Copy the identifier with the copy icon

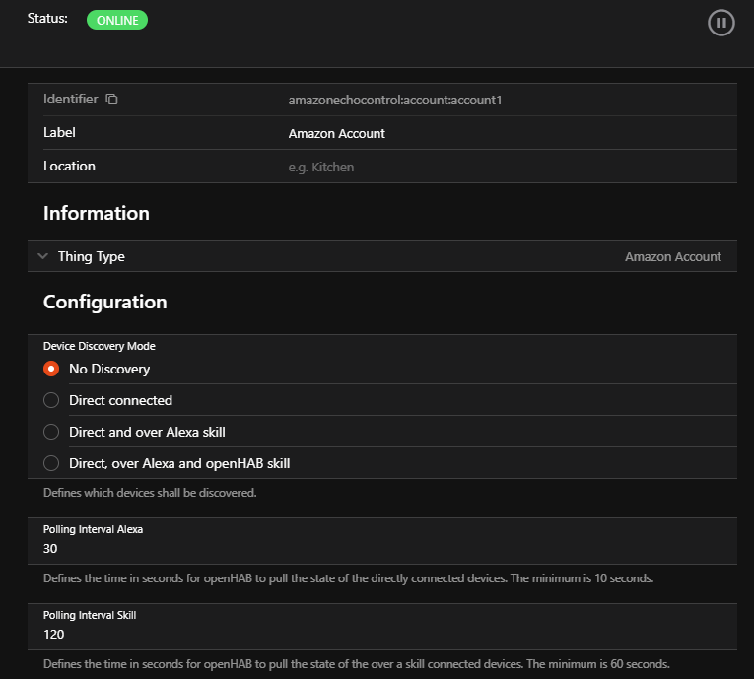click(112, 100)
